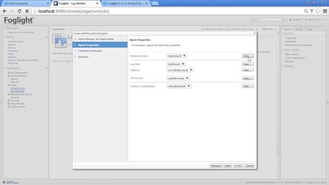329x185 pixels.
Task: Click the browser Back arrow
Action: (5, 11)
